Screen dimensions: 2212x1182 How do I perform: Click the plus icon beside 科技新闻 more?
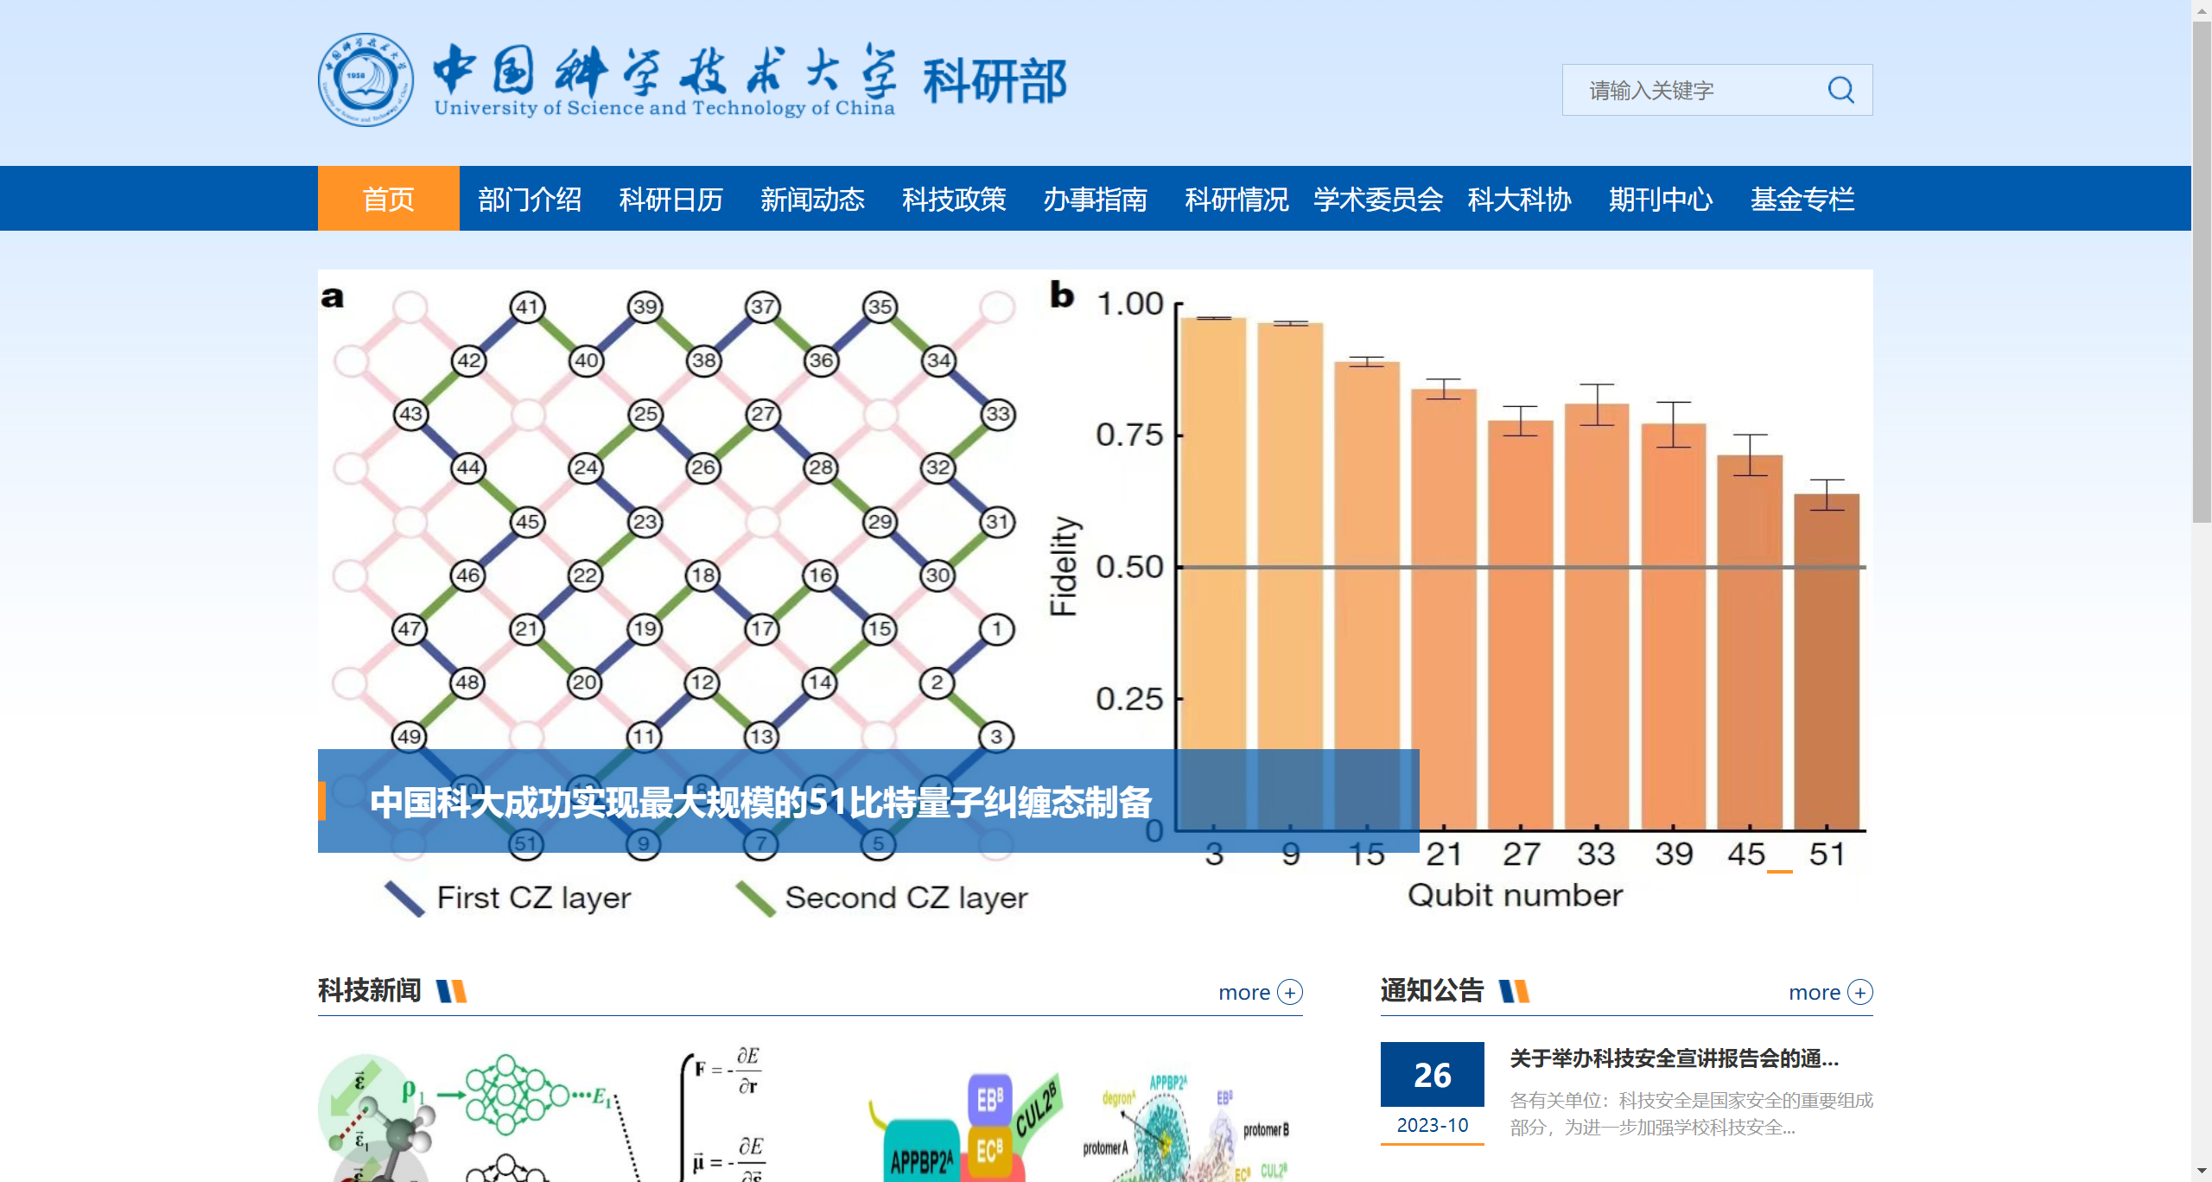tap(1290, 992)
